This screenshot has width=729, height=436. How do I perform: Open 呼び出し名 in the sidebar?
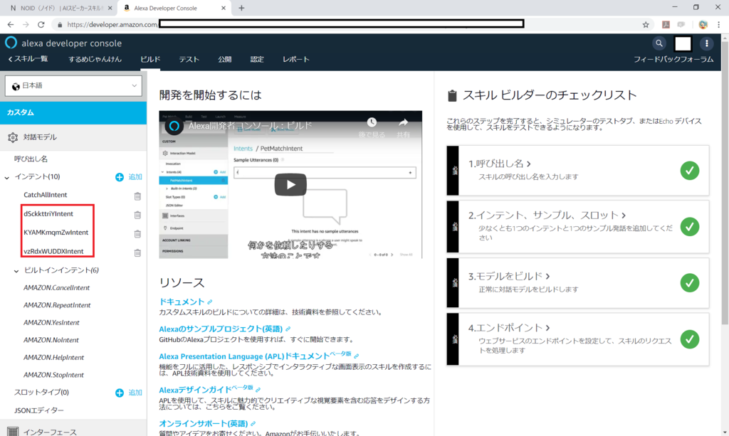tap(31, 159)
